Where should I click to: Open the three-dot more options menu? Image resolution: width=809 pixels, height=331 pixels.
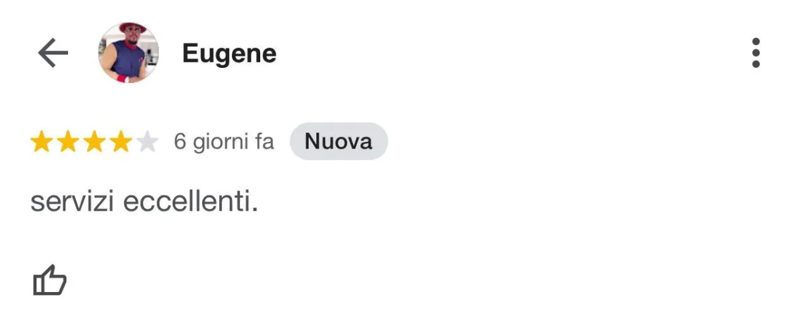point(756,53)
